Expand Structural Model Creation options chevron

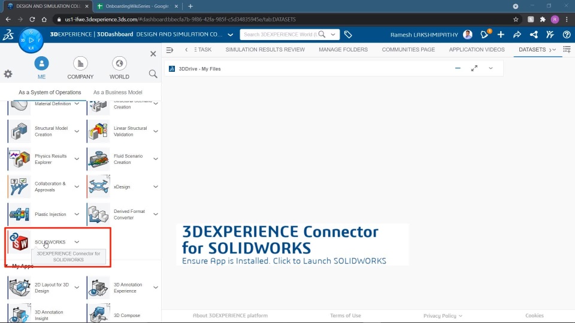point(77,131)
